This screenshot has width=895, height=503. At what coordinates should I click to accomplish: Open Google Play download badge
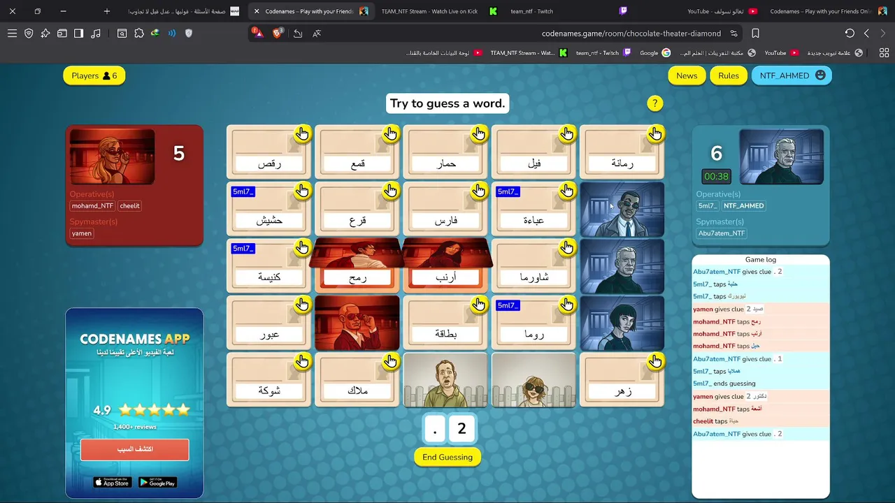[x=157, y=483]
